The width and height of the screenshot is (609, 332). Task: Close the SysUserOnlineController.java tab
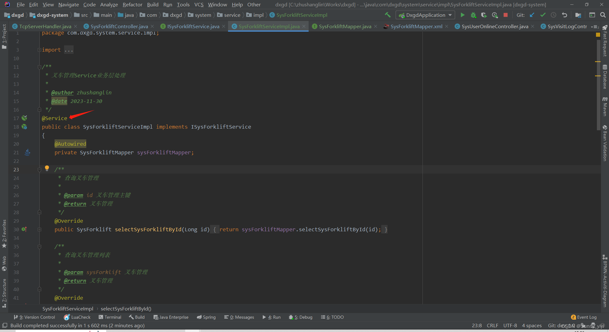(533, 26)
